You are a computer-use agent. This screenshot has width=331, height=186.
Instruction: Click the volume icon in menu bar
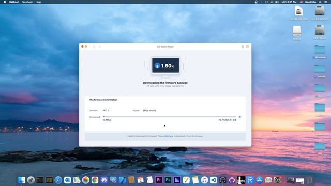277,2
